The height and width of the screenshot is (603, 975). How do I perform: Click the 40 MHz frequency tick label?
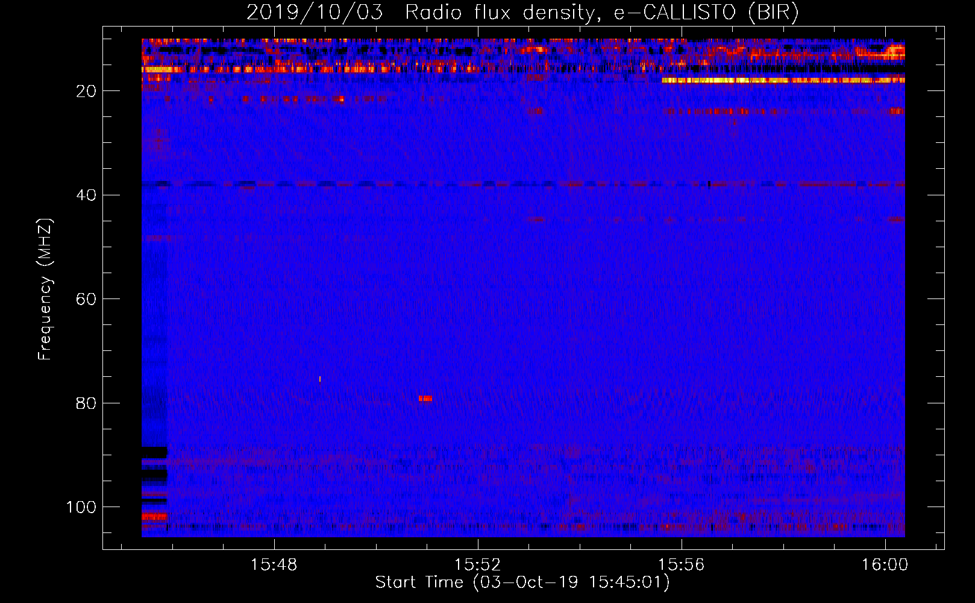pos(86,195)
